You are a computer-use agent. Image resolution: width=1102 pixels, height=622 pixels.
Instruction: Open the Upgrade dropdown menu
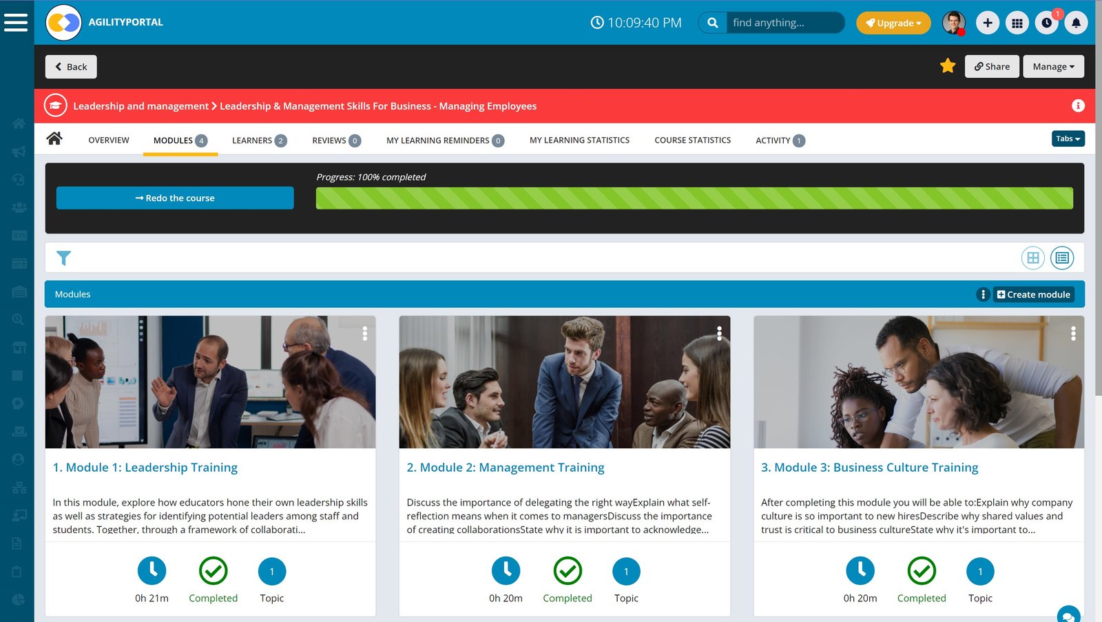893,23
